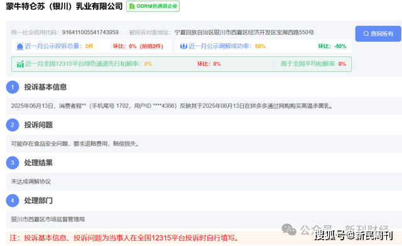
Task: Click the 投诉问题 section heading
Action: pos(38,125)
